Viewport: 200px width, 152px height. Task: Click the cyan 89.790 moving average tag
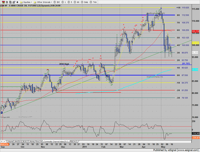click(195, 70)
